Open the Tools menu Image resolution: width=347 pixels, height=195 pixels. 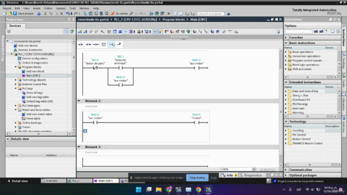point(73,8)
